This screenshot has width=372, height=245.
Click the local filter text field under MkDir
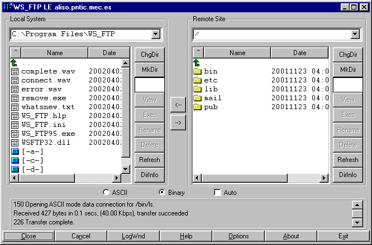(x=149, y=85)
